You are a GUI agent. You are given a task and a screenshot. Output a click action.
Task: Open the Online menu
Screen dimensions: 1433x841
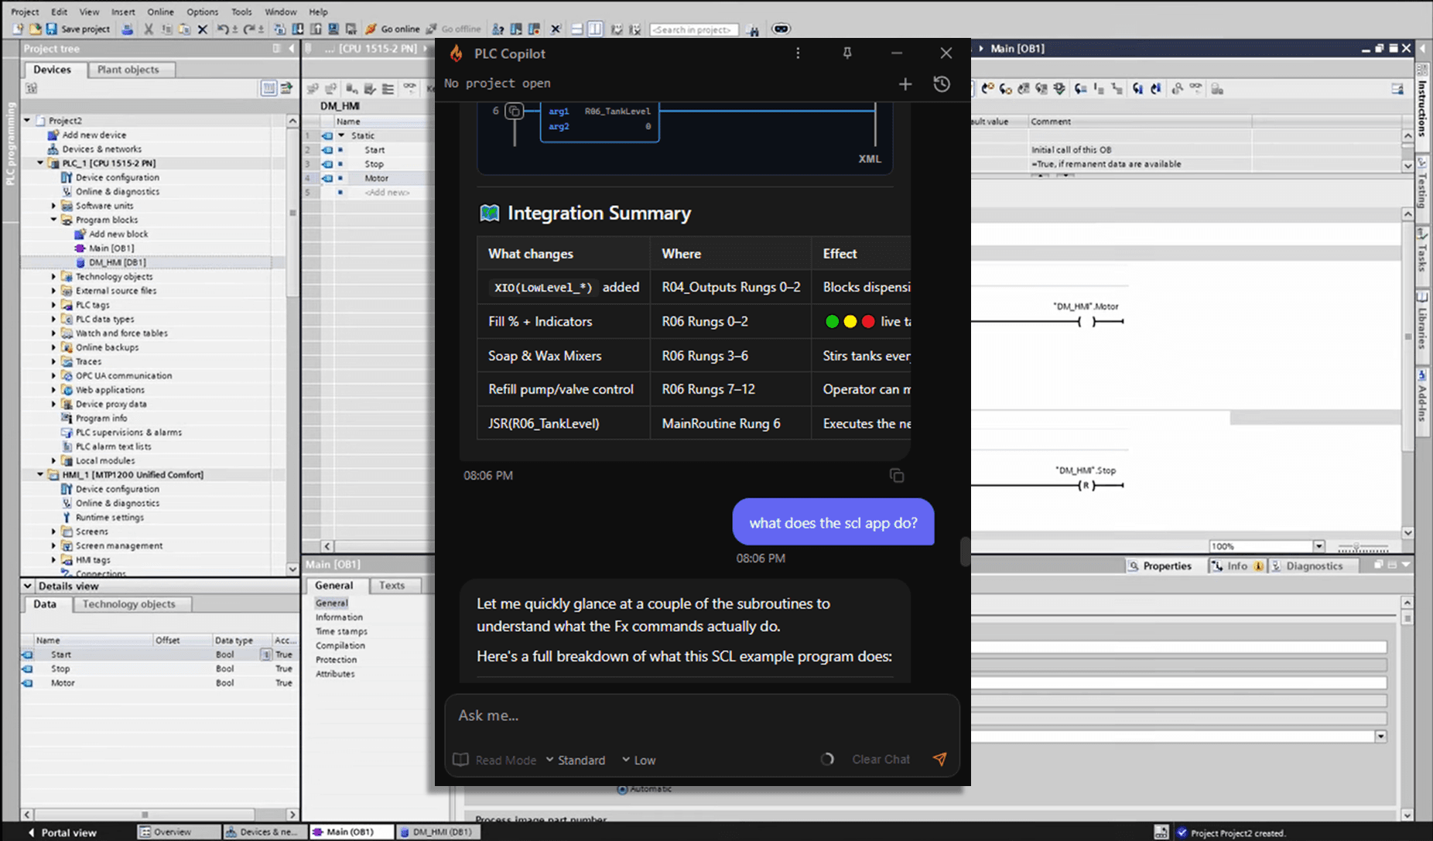[161, 12]
